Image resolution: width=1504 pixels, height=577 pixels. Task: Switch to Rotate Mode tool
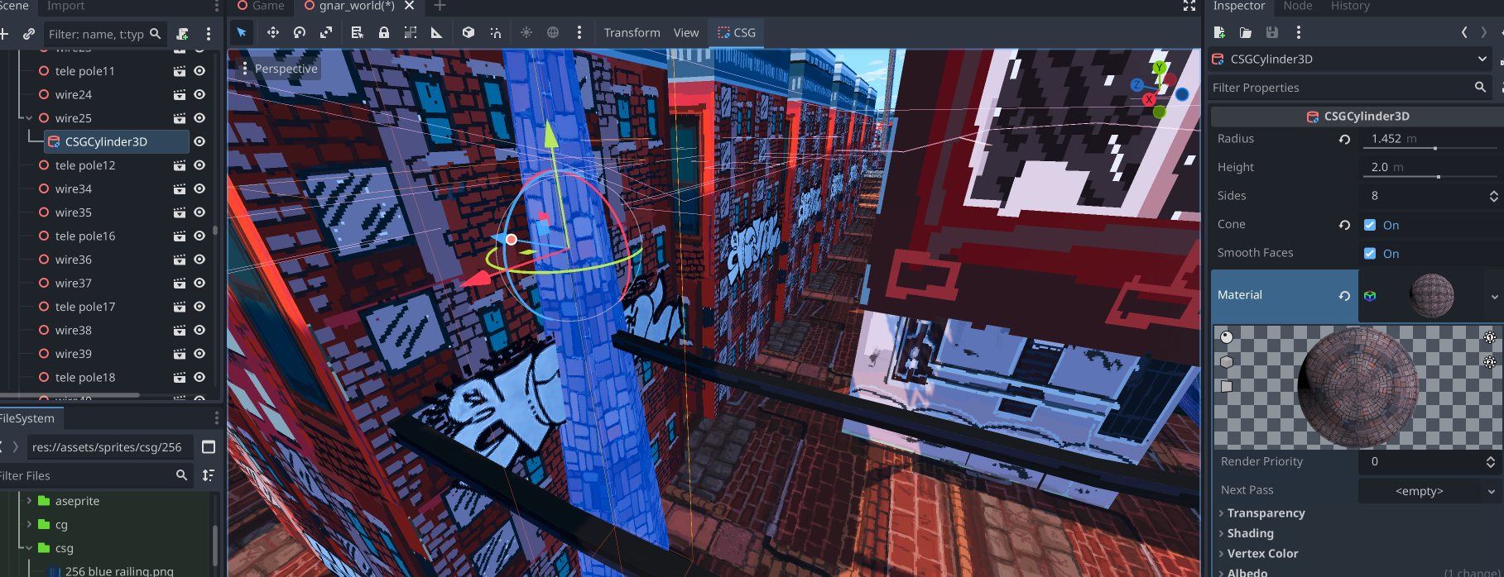tap(300, 32)
